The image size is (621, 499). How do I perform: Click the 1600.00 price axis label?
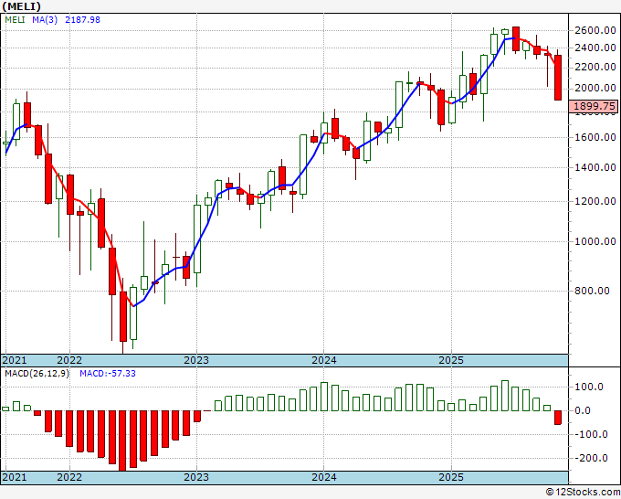tap(595, 137)
